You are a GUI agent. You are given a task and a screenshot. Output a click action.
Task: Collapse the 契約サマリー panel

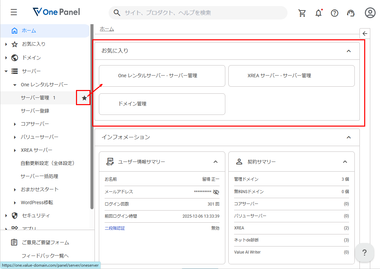coord(345,162)
